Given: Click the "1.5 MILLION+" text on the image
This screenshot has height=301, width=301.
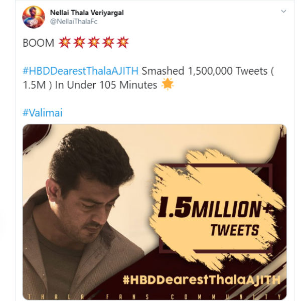Looking at the screenshot, I should click(x=210, y=209).
